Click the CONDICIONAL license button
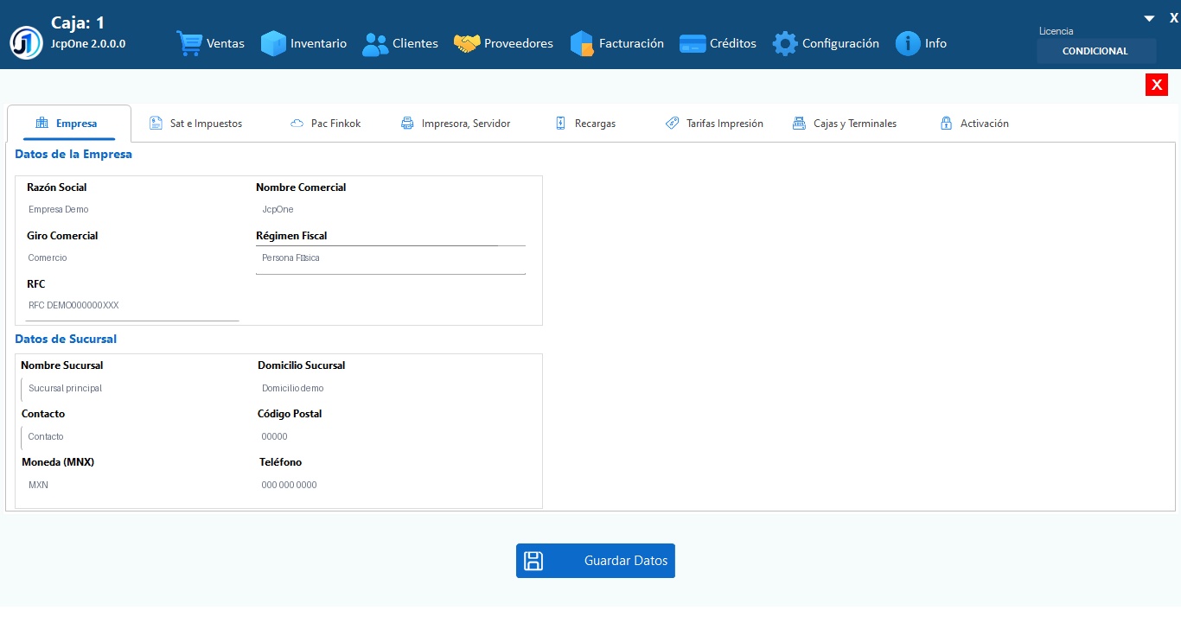This screenshot has width=1181, height=629. (1096, 51)
